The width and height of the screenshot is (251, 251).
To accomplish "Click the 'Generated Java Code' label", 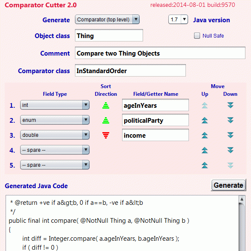I will [x=36, y=186].
